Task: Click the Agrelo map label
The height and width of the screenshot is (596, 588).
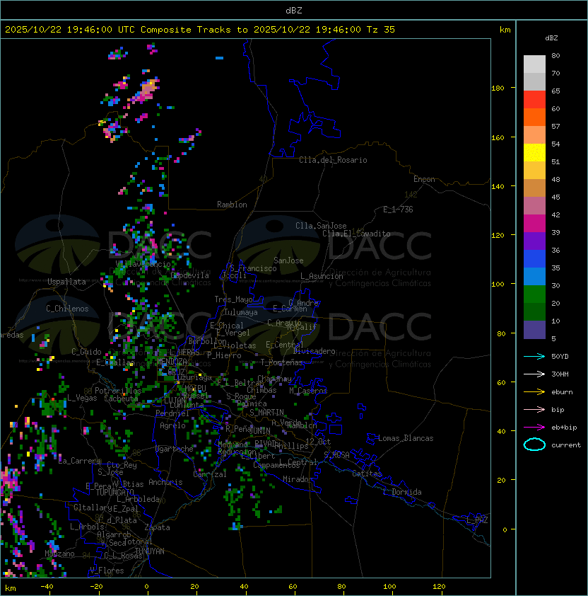Action: point(172,425)
